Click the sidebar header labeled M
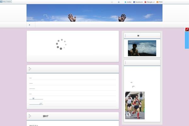 click(x=142, y=36)
